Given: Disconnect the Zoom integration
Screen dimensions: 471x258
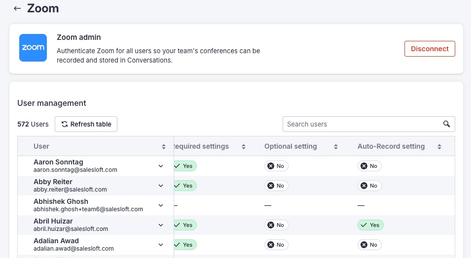Looking at the screenshot, I should pos(430,49).
